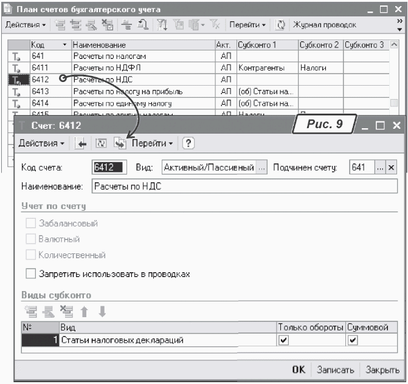Click the help question mark icon
The height and width of the screenshot is (384, 408).
188,143
